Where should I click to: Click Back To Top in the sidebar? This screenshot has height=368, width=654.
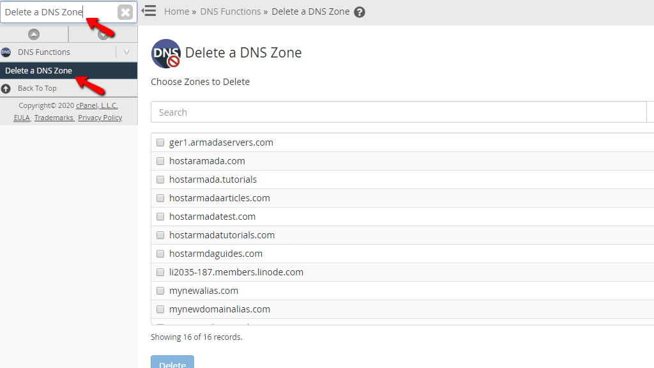pos(37,88)
